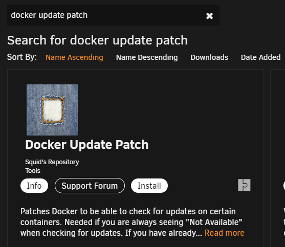
Task: Click the 'Sort By:' label
Action: 22,57
